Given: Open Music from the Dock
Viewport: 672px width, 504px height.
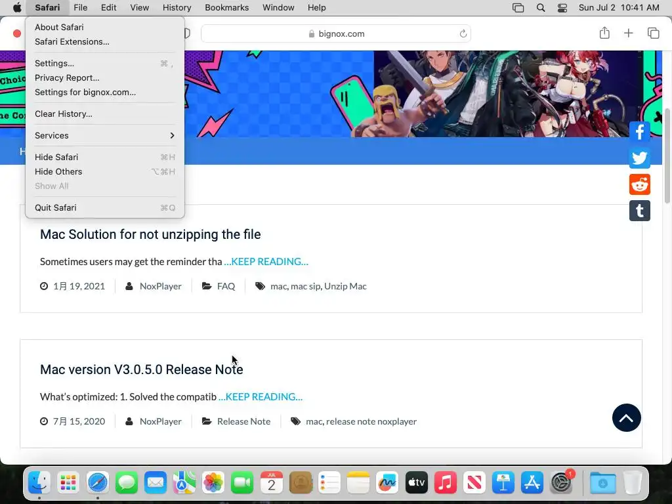Looking at the screenshot, I should click(x=446, y=482).
